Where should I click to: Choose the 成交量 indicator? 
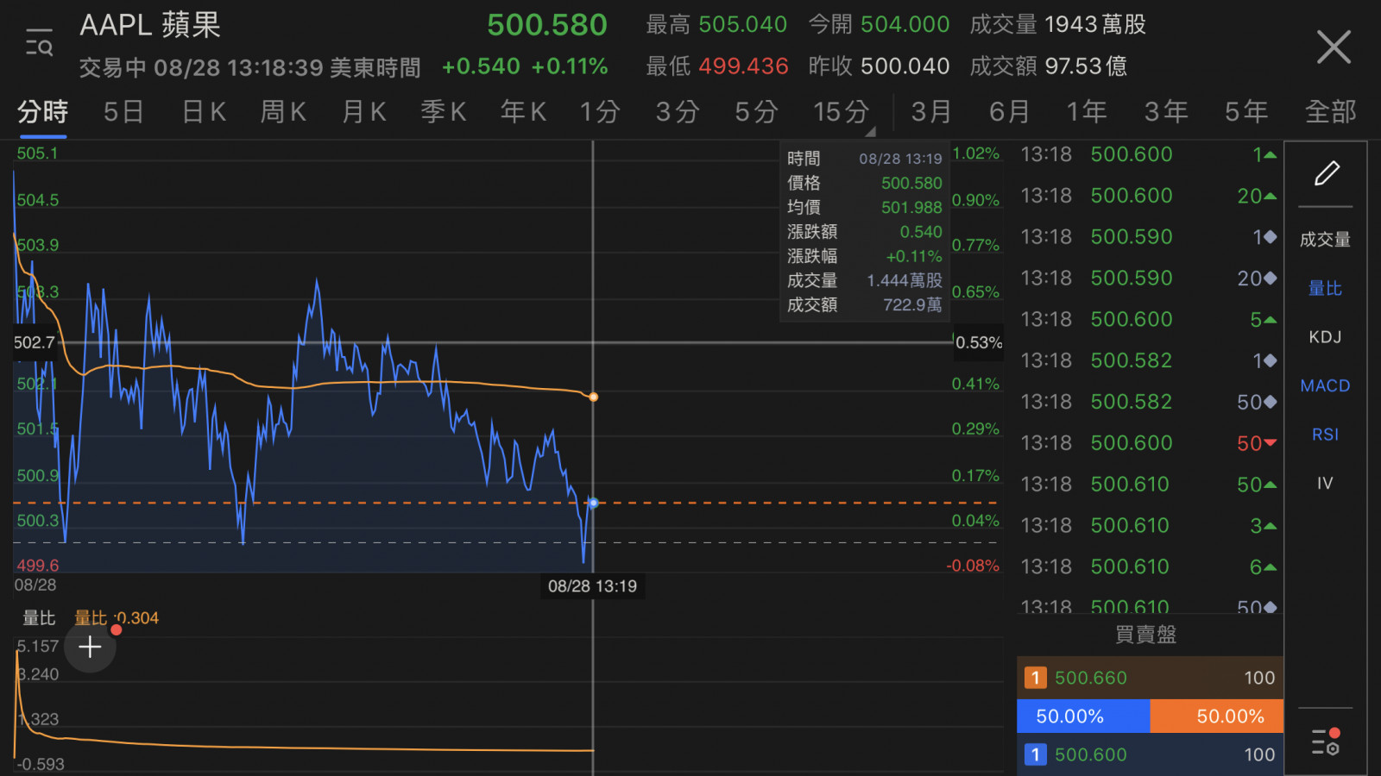tap(1325, 240)
